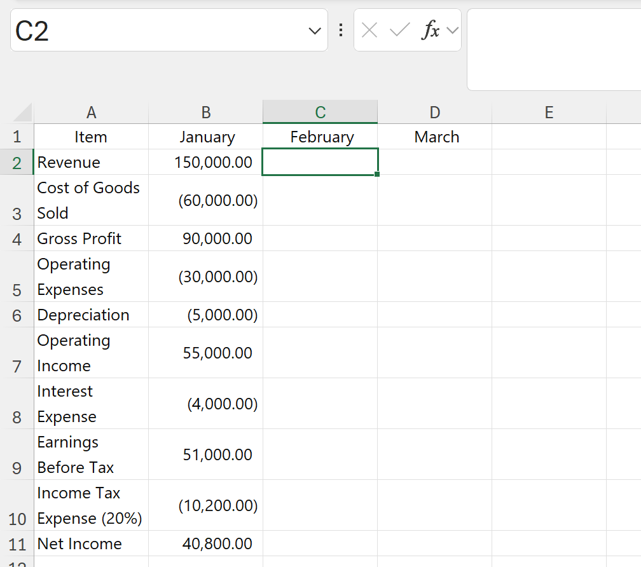The width and height of the screenshot is (641, 567).
Task: Click inside the Name Box showing C2
Action: click(x=153, y=31)
